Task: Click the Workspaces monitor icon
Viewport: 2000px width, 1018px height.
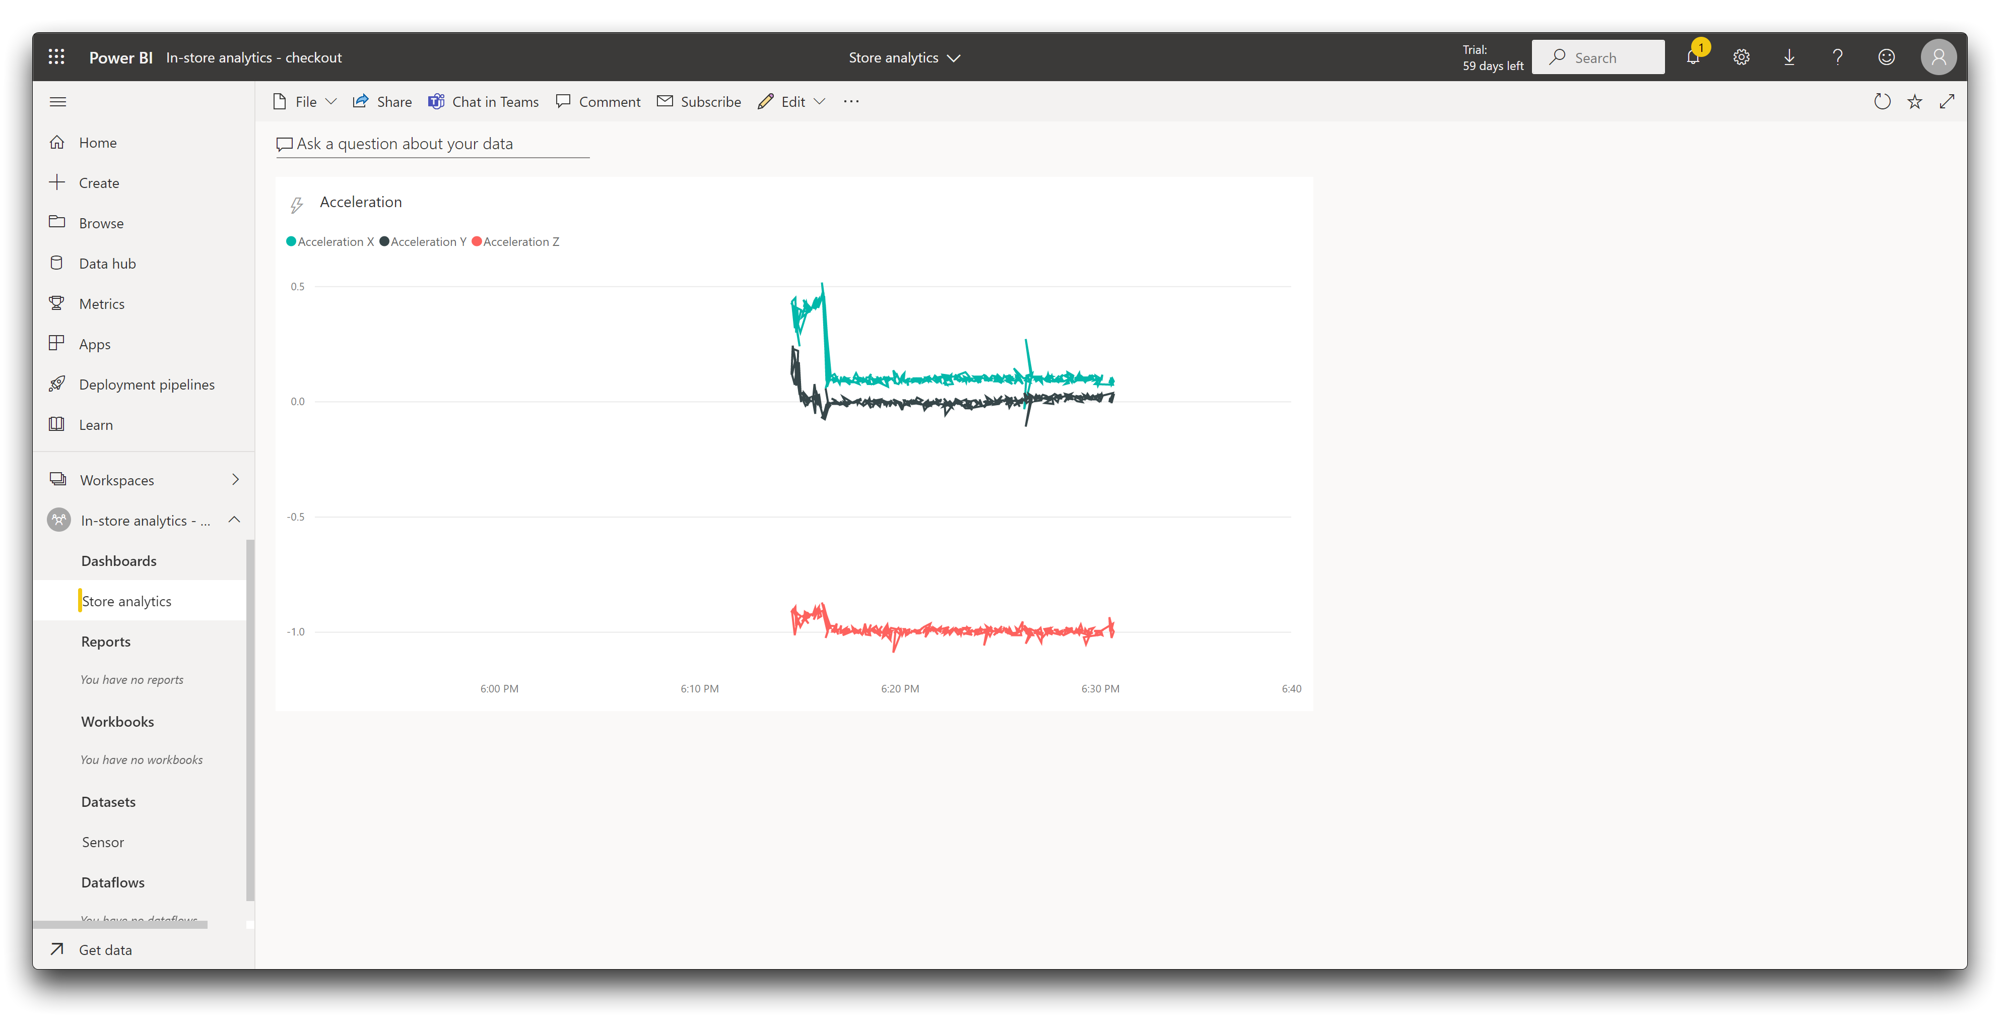Action: point(57,479)
